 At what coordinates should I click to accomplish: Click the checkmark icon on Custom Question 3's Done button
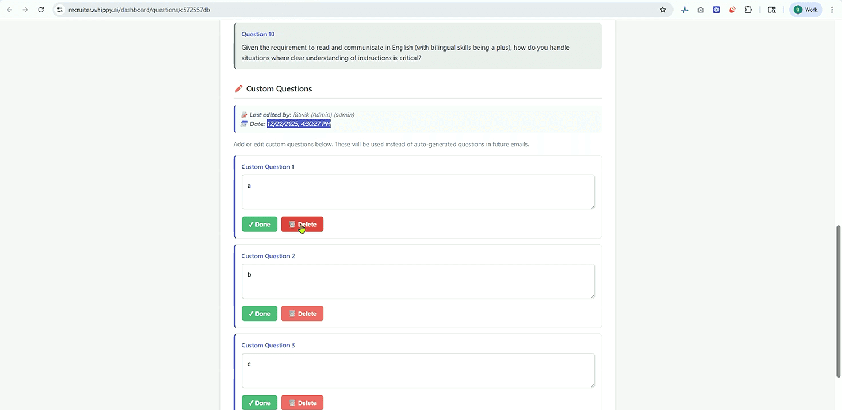(251, 402)
